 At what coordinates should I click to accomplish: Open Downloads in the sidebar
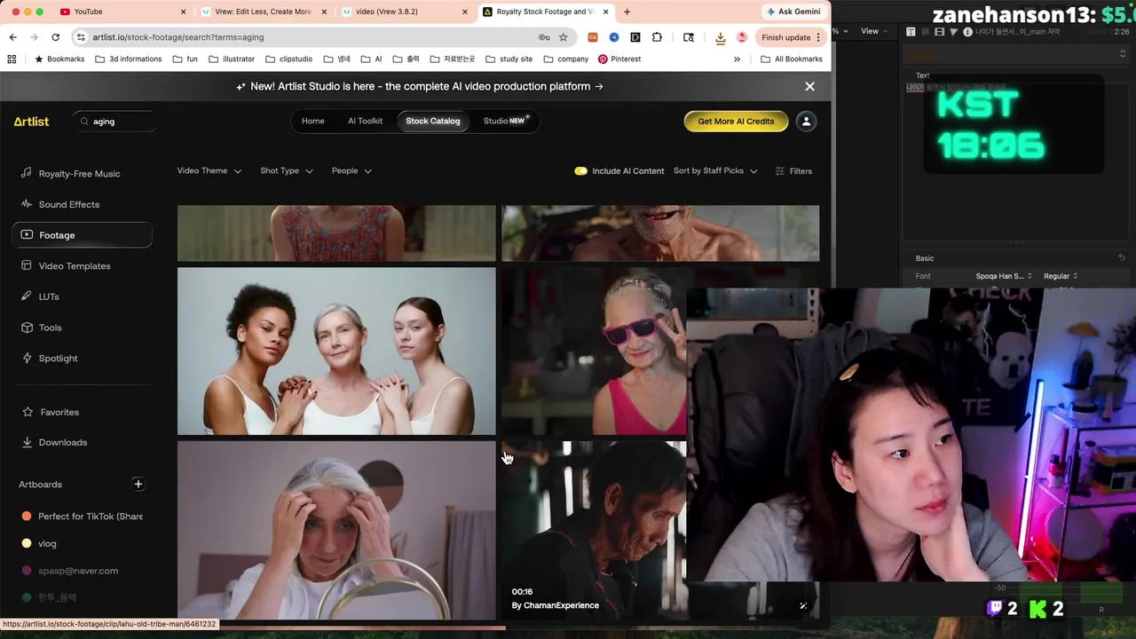[62, 443]
